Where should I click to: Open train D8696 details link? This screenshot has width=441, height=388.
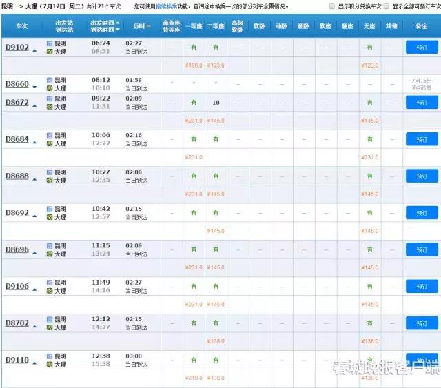[17, 249]
